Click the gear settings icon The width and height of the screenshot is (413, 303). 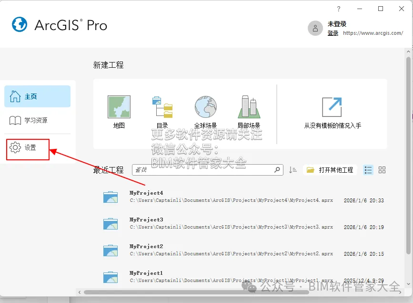tap(15, 147)
